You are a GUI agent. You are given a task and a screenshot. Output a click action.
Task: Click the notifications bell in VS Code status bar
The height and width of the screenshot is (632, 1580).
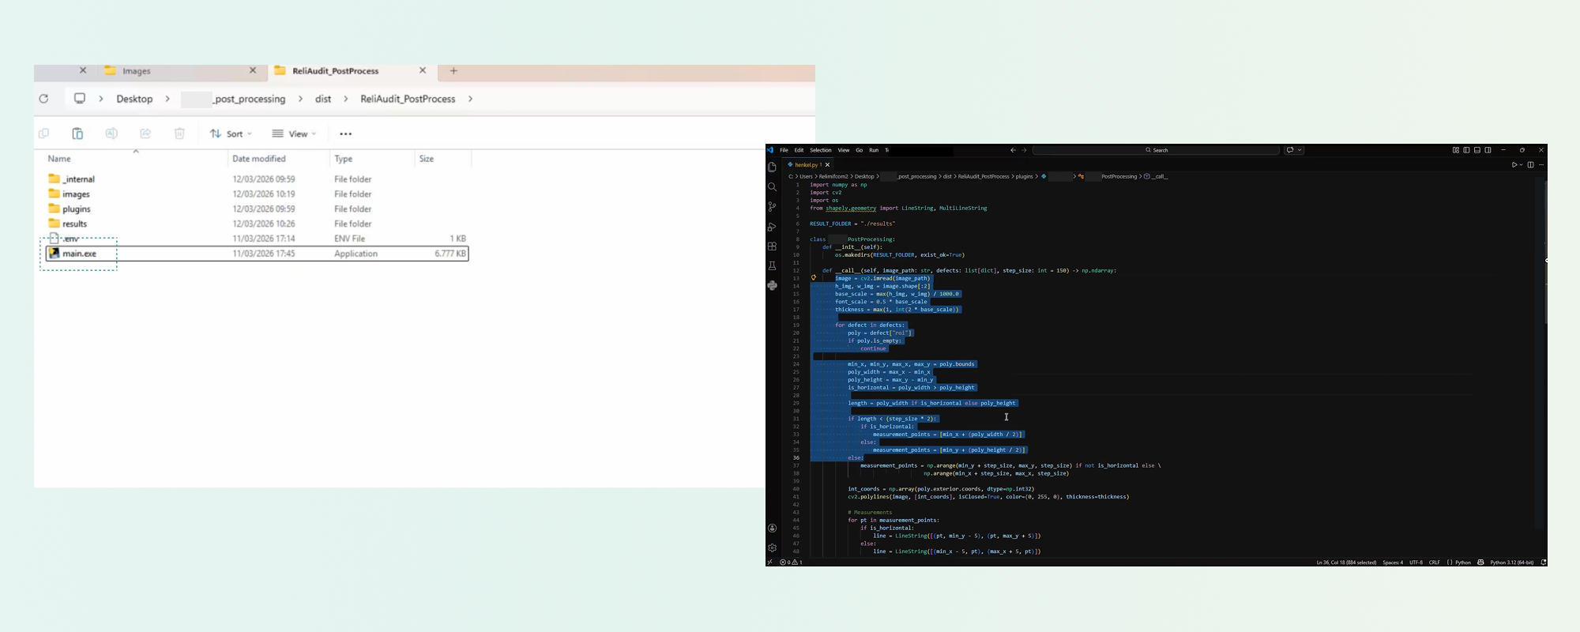[1543, 562]
